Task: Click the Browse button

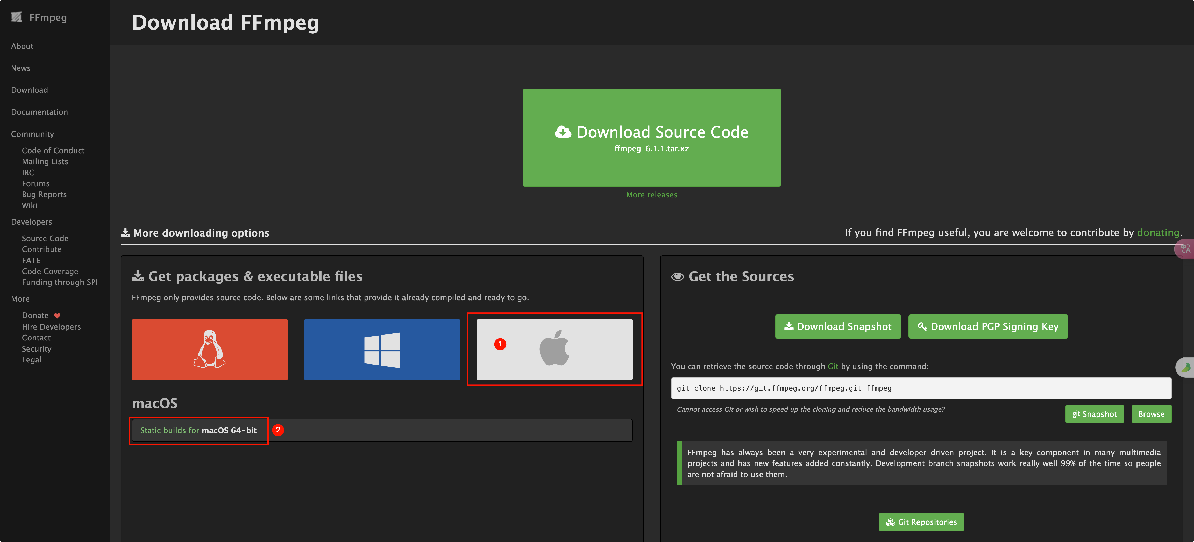Action: tap(1151, 414)
